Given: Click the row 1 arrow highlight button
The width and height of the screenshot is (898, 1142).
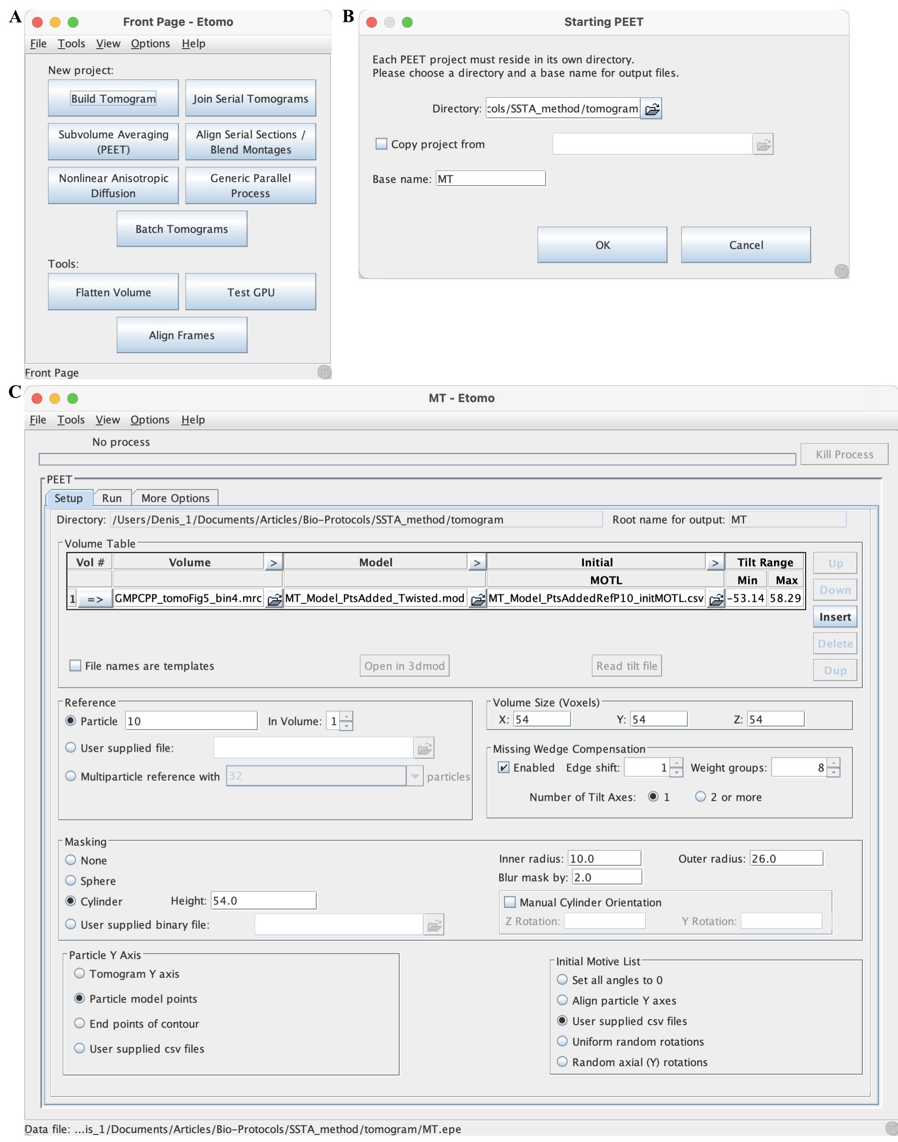Looking at the screenshot, I should point(95,599).
